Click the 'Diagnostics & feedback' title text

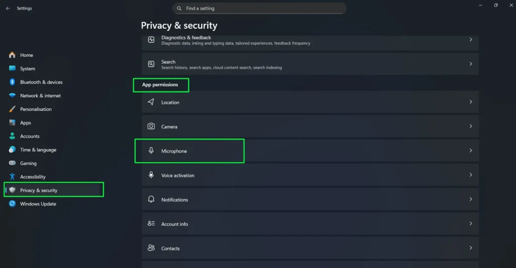pyautogui.click(x=186, y=37)
